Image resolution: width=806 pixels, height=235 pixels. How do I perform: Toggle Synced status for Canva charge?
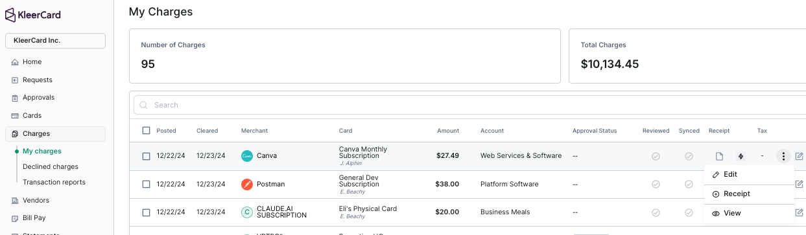(689, 156)
